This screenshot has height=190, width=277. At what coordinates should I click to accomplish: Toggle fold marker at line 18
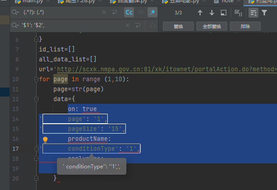click(x=36, y=159)
